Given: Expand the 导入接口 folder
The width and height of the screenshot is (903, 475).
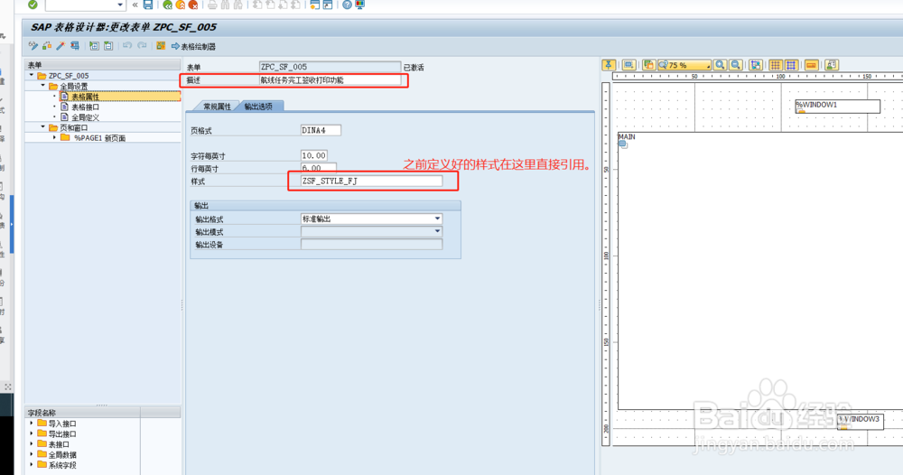Looking at the screenshot, I should click(x=31, y=423).
